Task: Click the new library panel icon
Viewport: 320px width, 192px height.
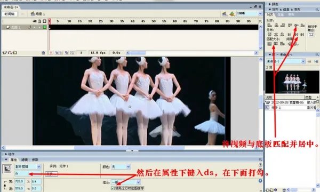Action: (316, 61)
